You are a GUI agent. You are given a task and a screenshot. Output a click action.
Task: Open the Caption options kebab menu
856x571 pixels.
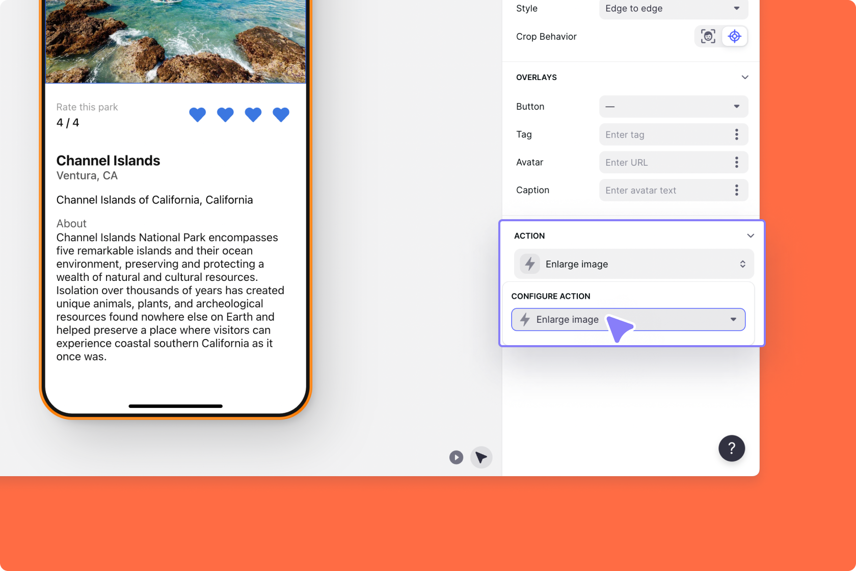736,190
